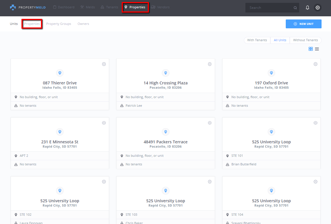Go to Melds in top navigation

click(x=88, y=7)
